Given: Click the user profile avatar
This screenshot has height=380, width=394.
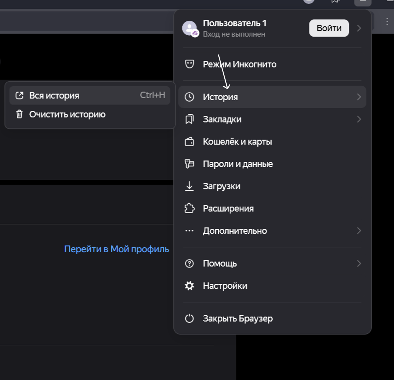Looking at the screenshot, I should point(190,29).
